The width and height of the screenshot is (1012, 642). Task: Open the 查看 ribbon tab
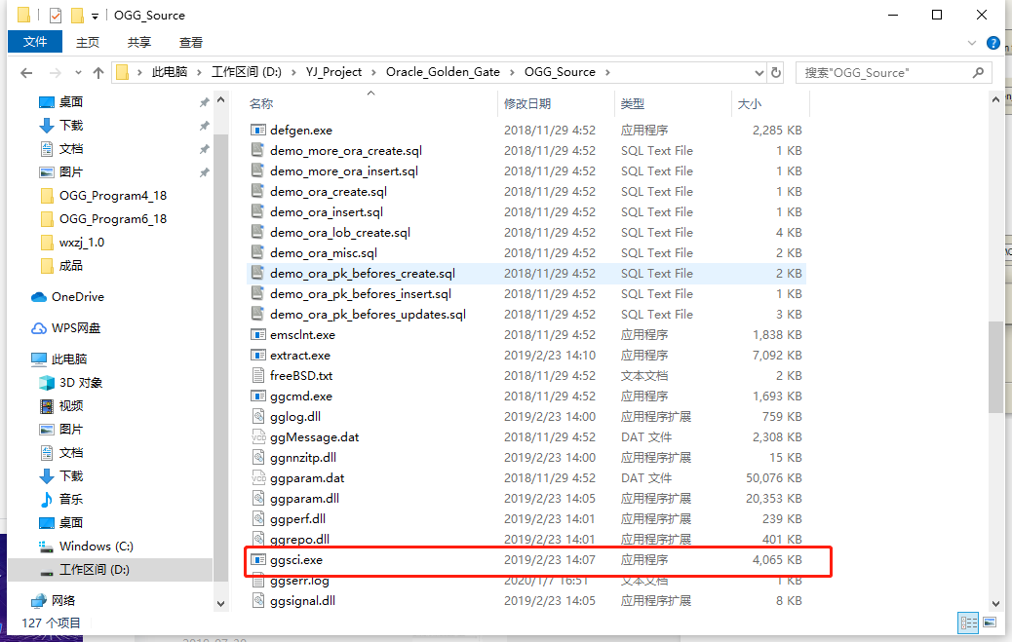click(190, 43)
